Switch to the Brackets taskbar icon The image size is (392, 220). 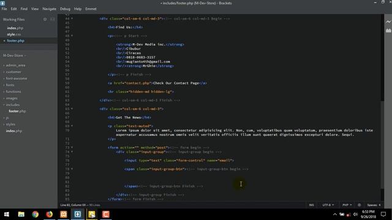click(78, 215)
